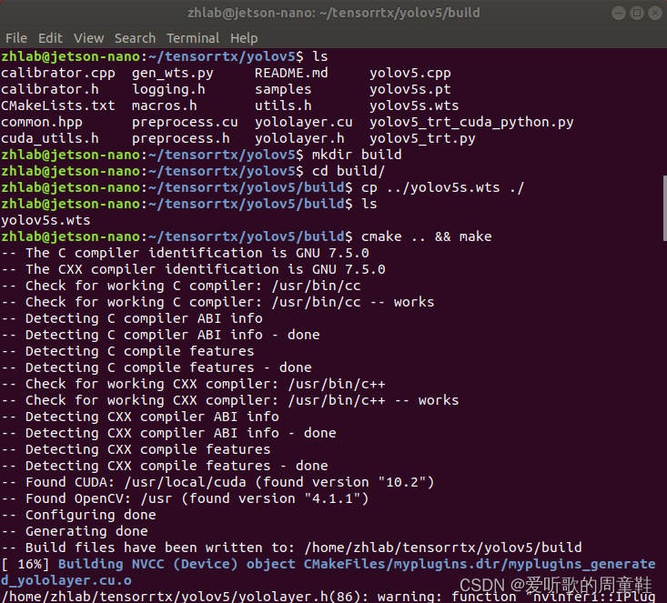Click yolov5s.pt file name
The height and width of the screenshot is (603, 667).
pyautogui.click(x=410, y=90)
